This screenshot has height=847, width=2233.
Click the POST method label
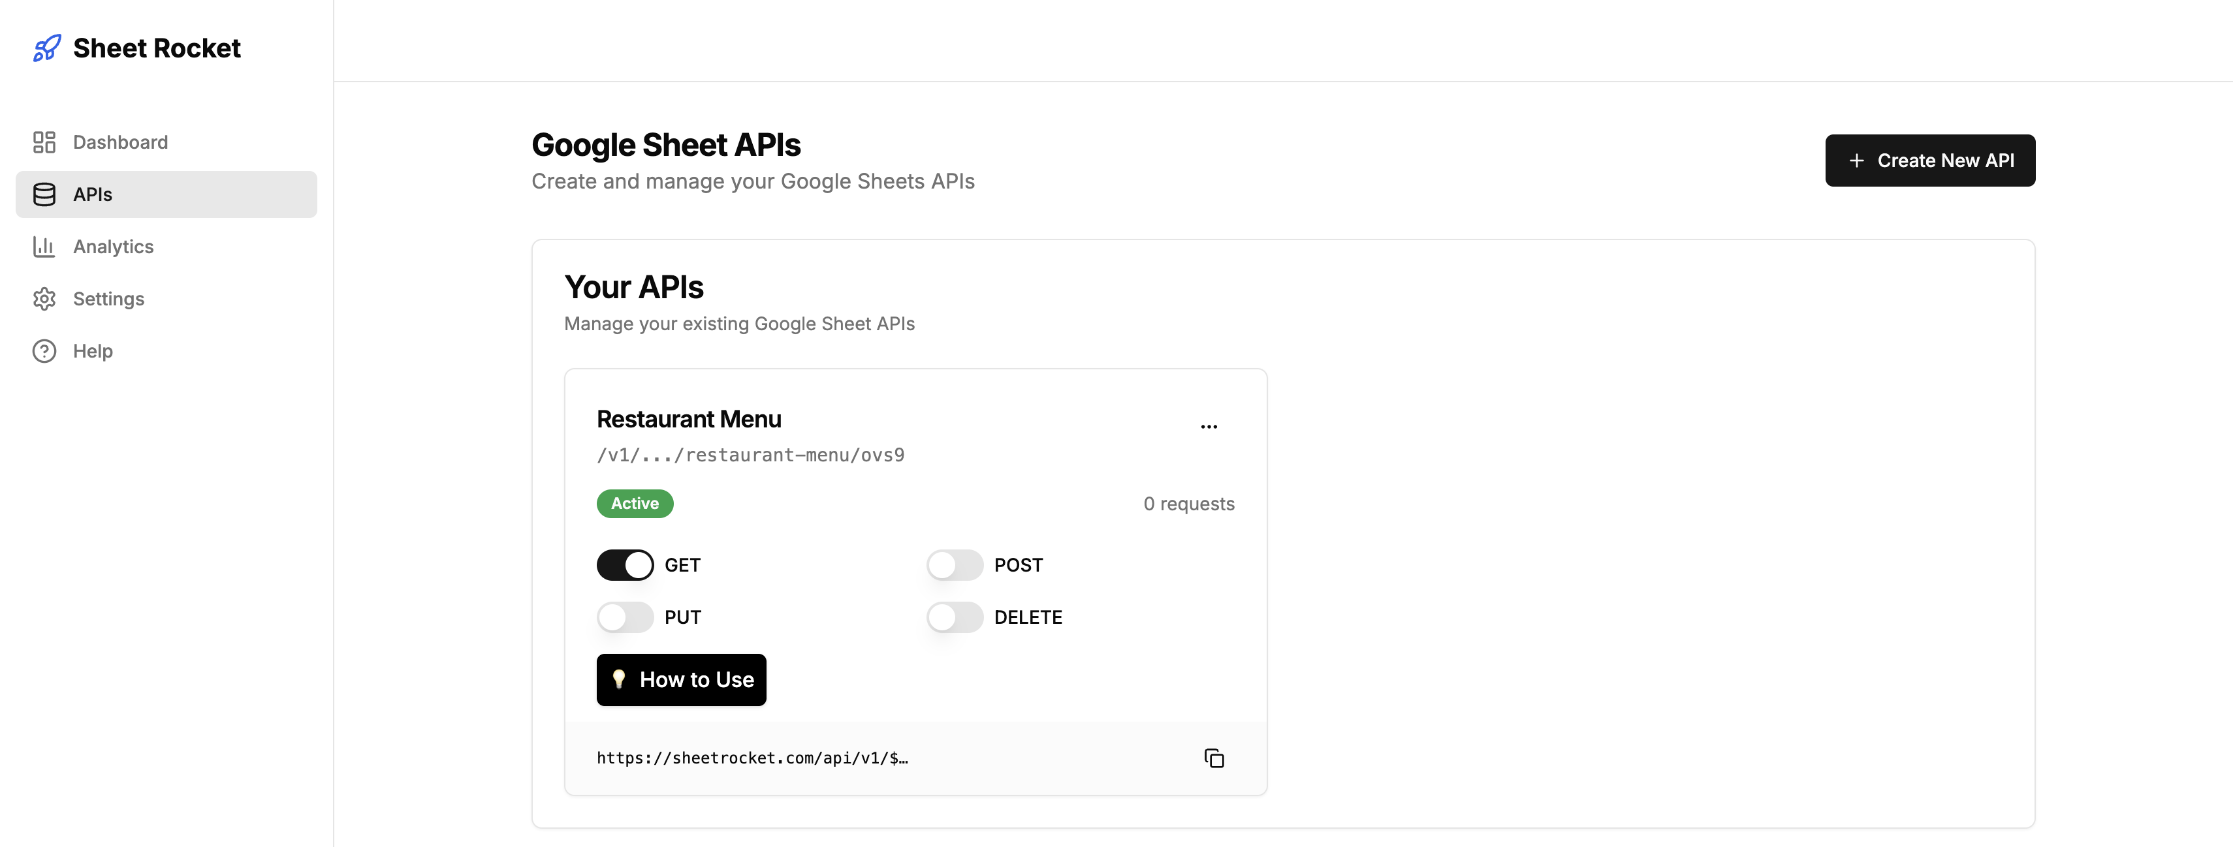click(x=1019, y=564)
